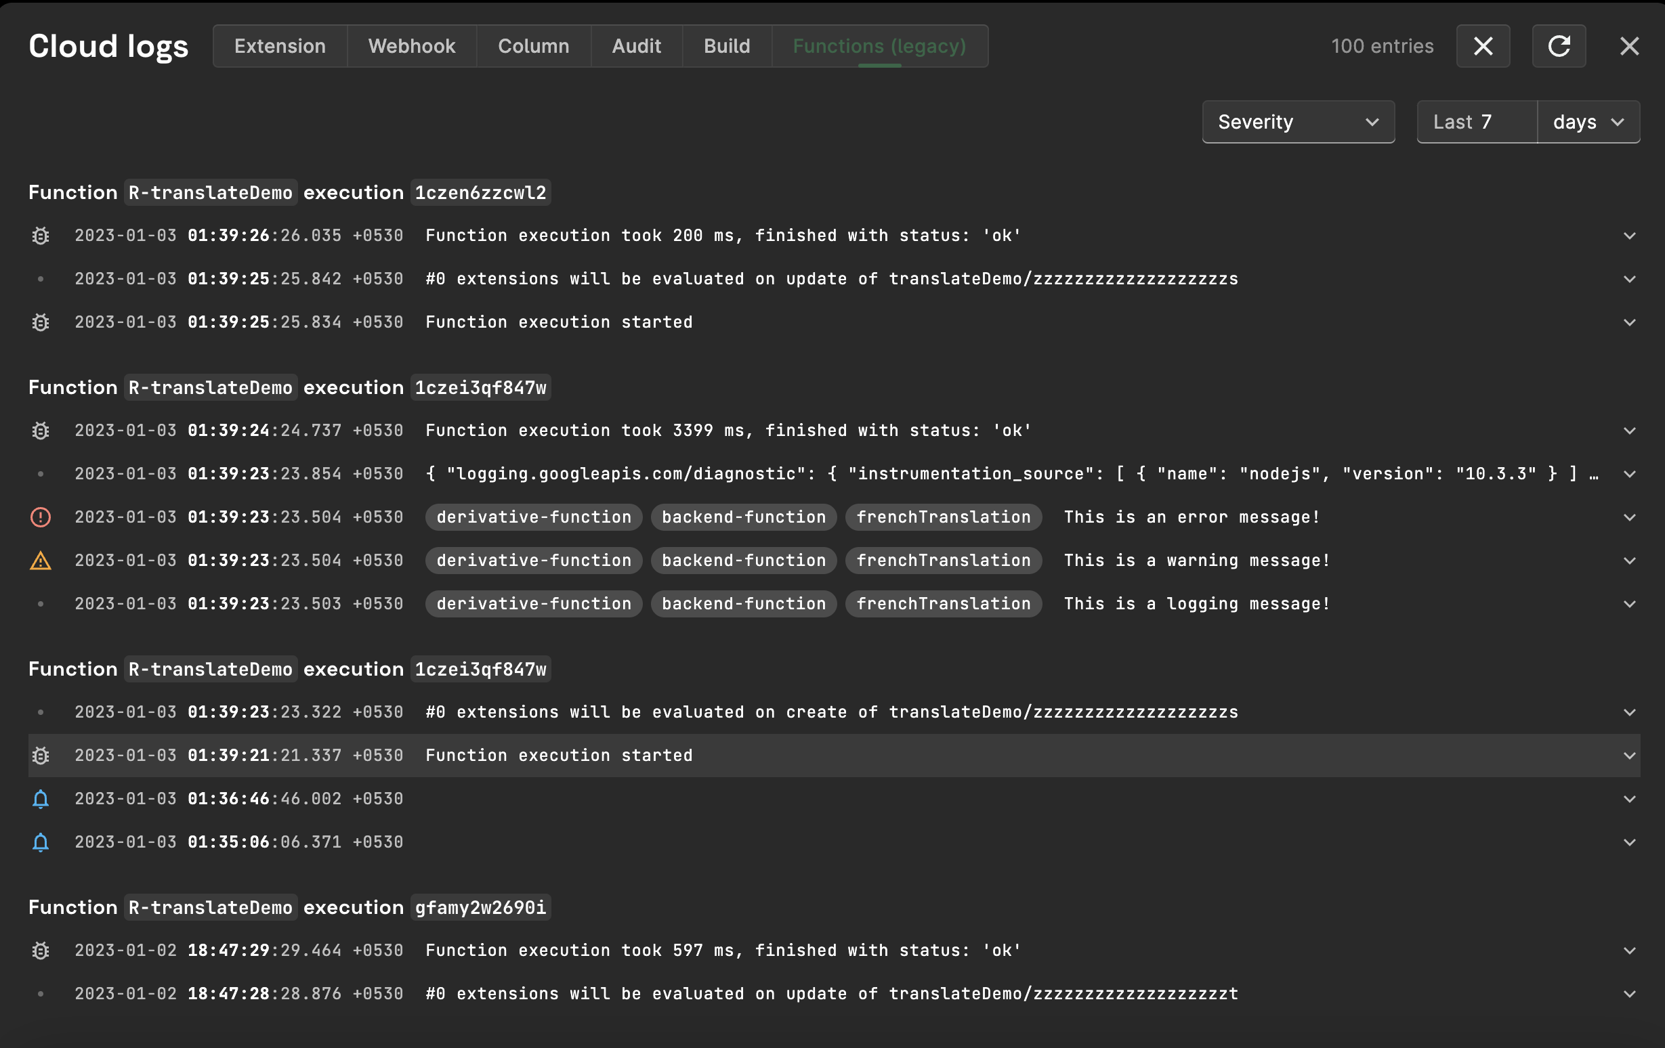This screenshot has height=1048, width=1665.
Task: Expand the warning message log row
Action: coord(1629,561)
